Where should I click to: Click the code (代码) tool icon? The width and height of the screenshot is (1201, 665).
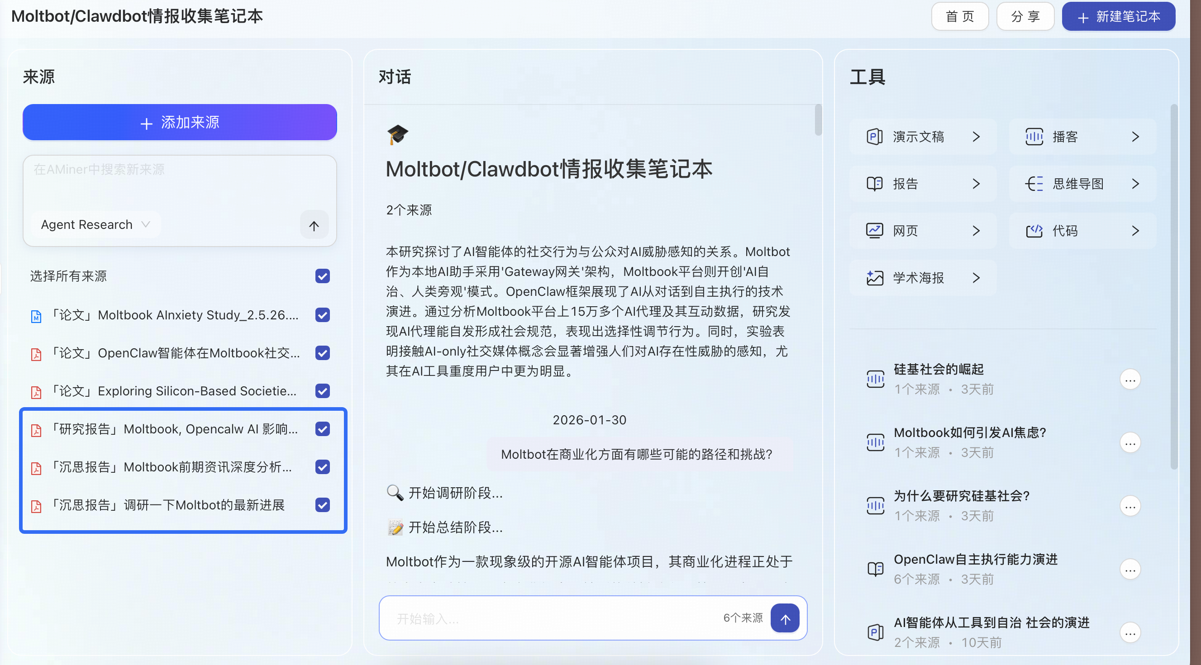coord(1034,231)
